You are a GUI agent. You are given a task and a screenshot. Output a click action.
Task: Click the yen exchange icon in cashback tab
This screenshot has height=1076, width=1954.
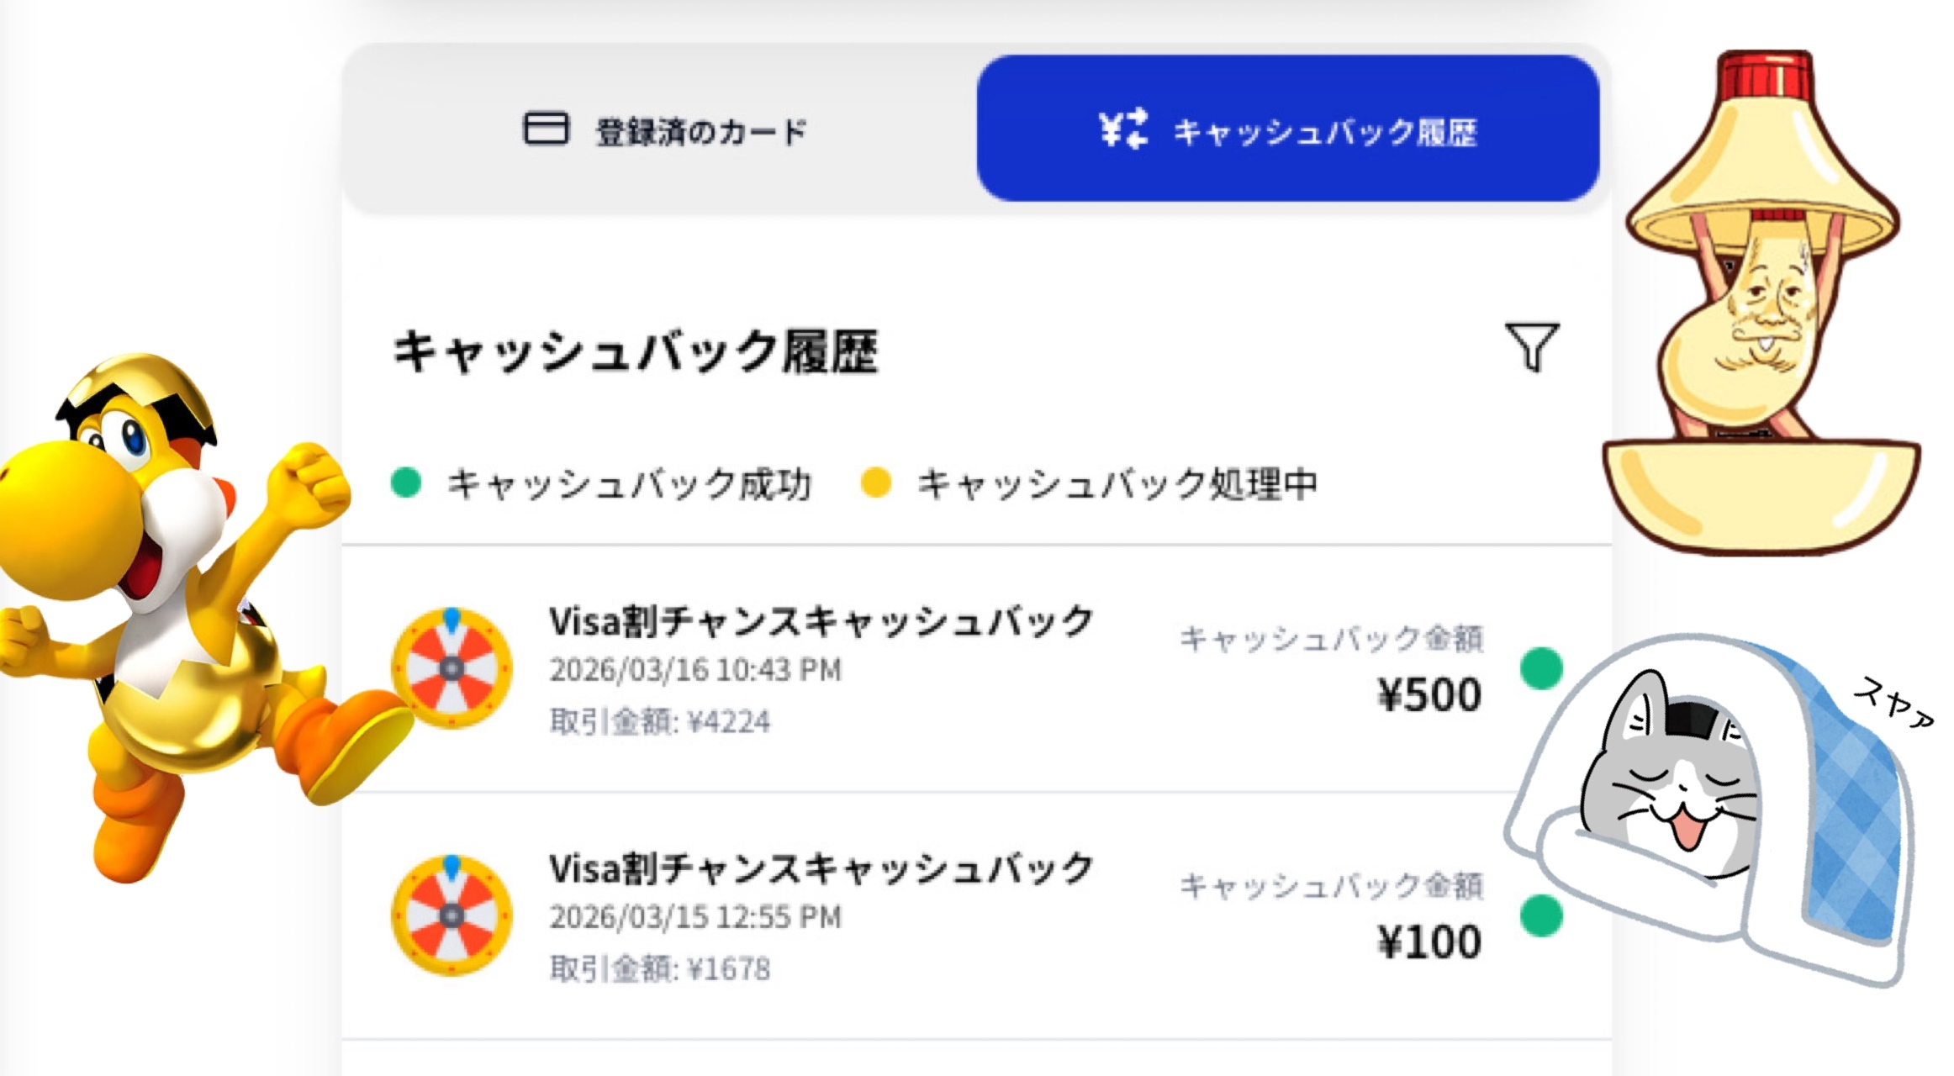click(1122, 129)
